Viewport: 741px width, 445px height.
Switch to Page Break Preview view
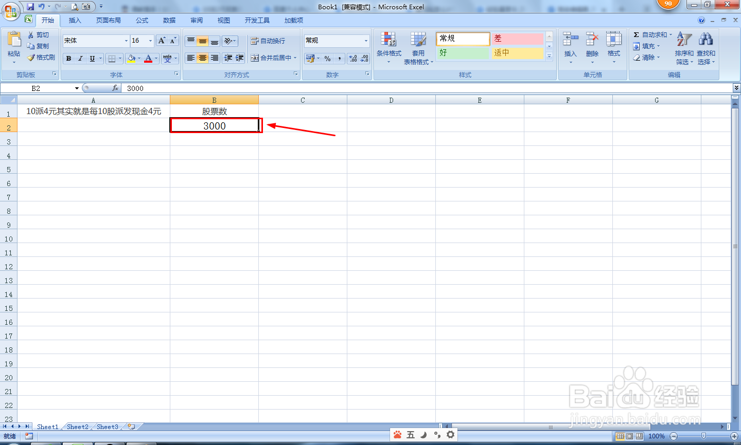tap(639, 436)
